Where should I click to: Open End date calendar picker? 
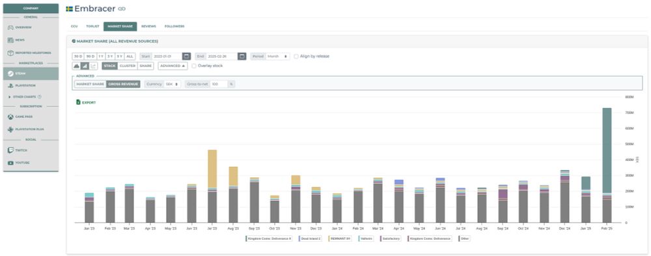coord(242,56)
